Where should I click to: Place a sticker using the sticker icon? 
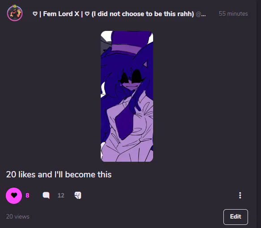click(x=78, y=195)
